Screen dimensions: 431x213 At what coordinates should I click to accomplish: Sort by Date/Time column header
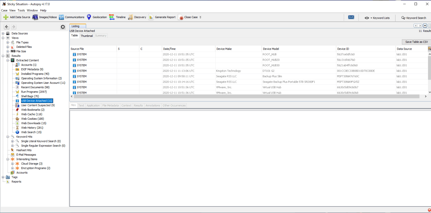point(189,49)
